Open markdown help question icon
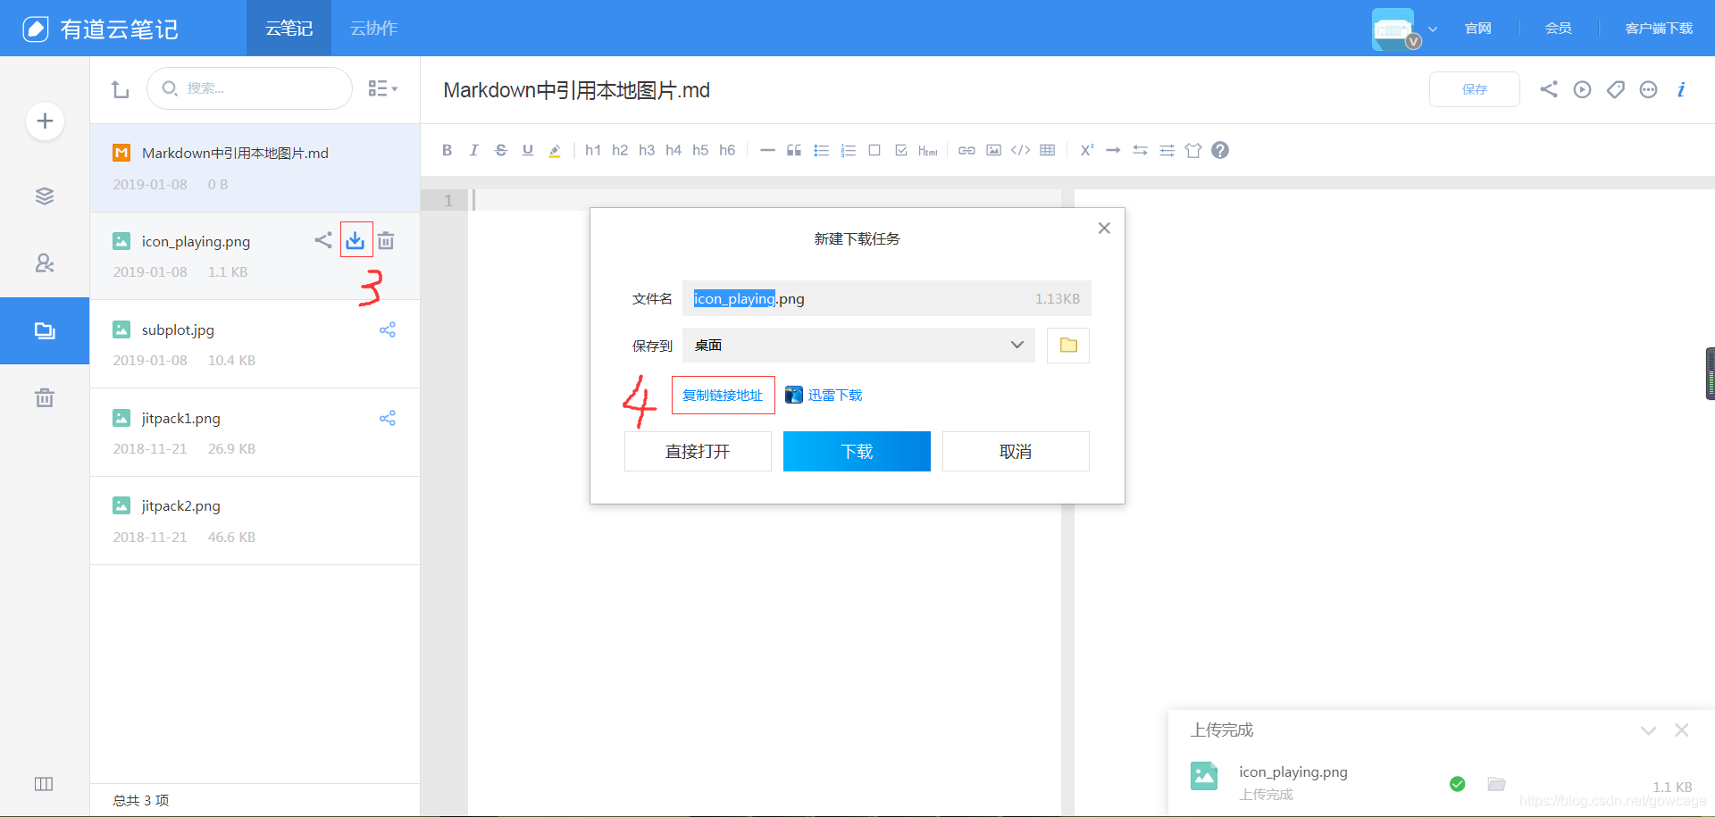The height and width of the screenshot is (817, 1715). click(1220, 150)
